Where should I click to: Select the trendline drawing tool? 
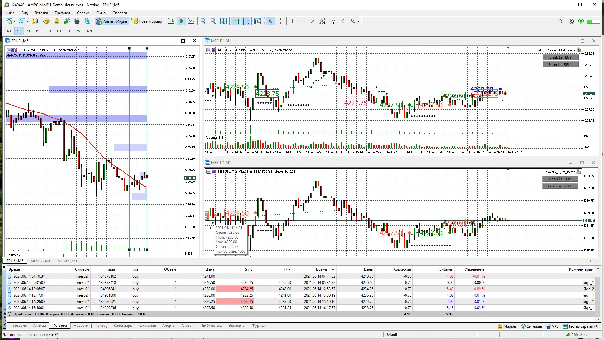(312, 21)
